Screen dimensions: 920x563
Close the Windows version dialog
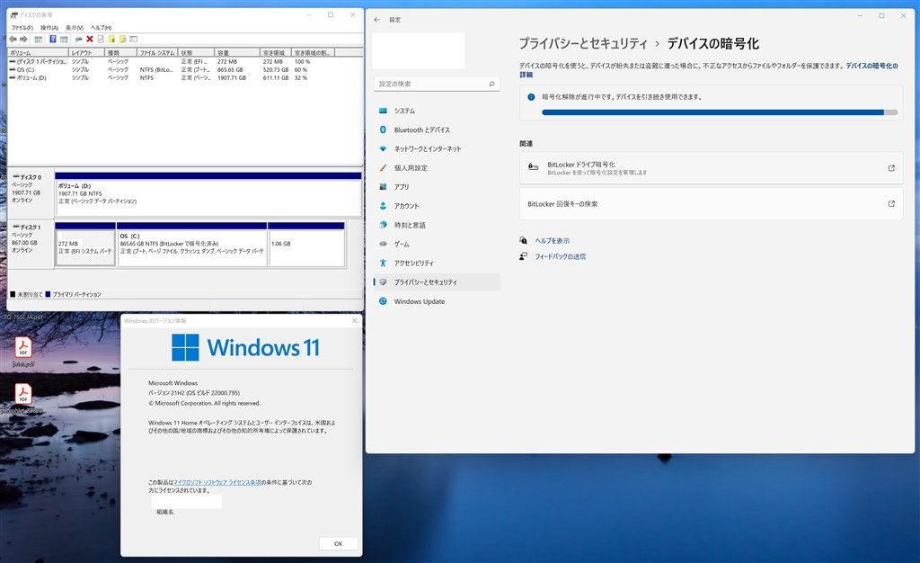pyautogui.click(x=354, y=320)
